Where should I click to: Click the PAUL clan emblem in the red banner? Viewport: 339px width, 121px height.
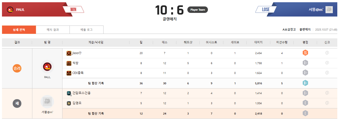point(10,10)
